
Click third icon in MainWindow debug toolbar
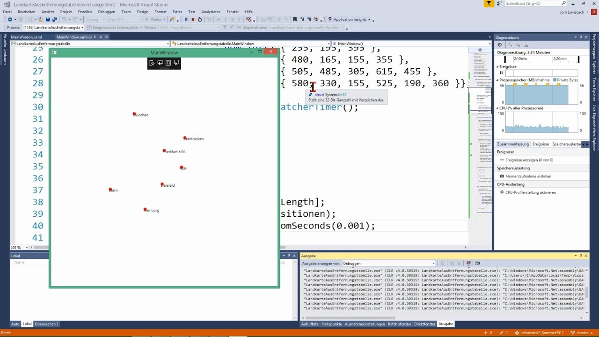pos(168,63)
